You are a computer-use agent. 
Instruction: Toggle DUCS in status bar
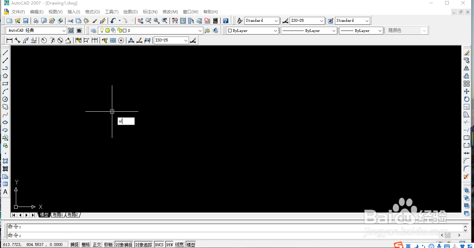[159, 244]
